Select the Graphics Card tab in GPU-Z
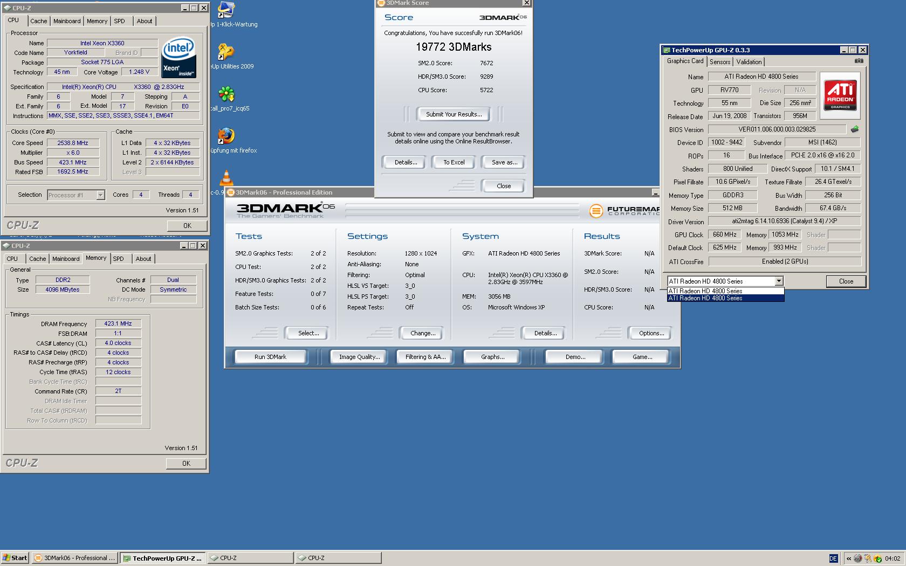The height and width of the screenshot is (566, 906). click(x=685, y=61)
